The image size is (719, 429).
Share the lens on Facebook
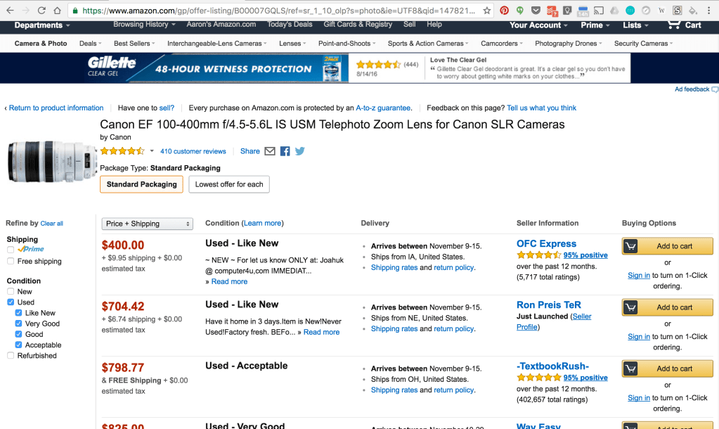[285, 151]
